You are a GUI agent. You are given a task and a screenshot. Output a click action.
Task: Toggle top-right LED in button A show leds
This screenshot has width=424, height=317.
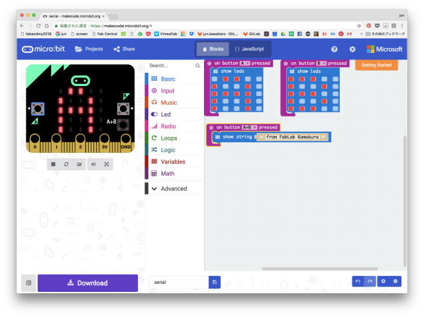pos(259,79)
